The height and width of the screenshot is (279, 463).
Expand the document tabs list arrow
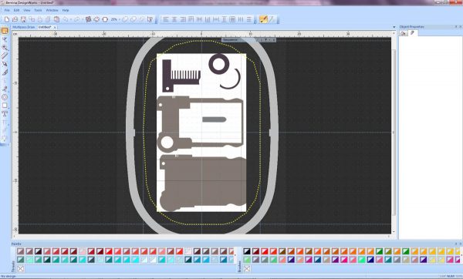tap(394, 27)
